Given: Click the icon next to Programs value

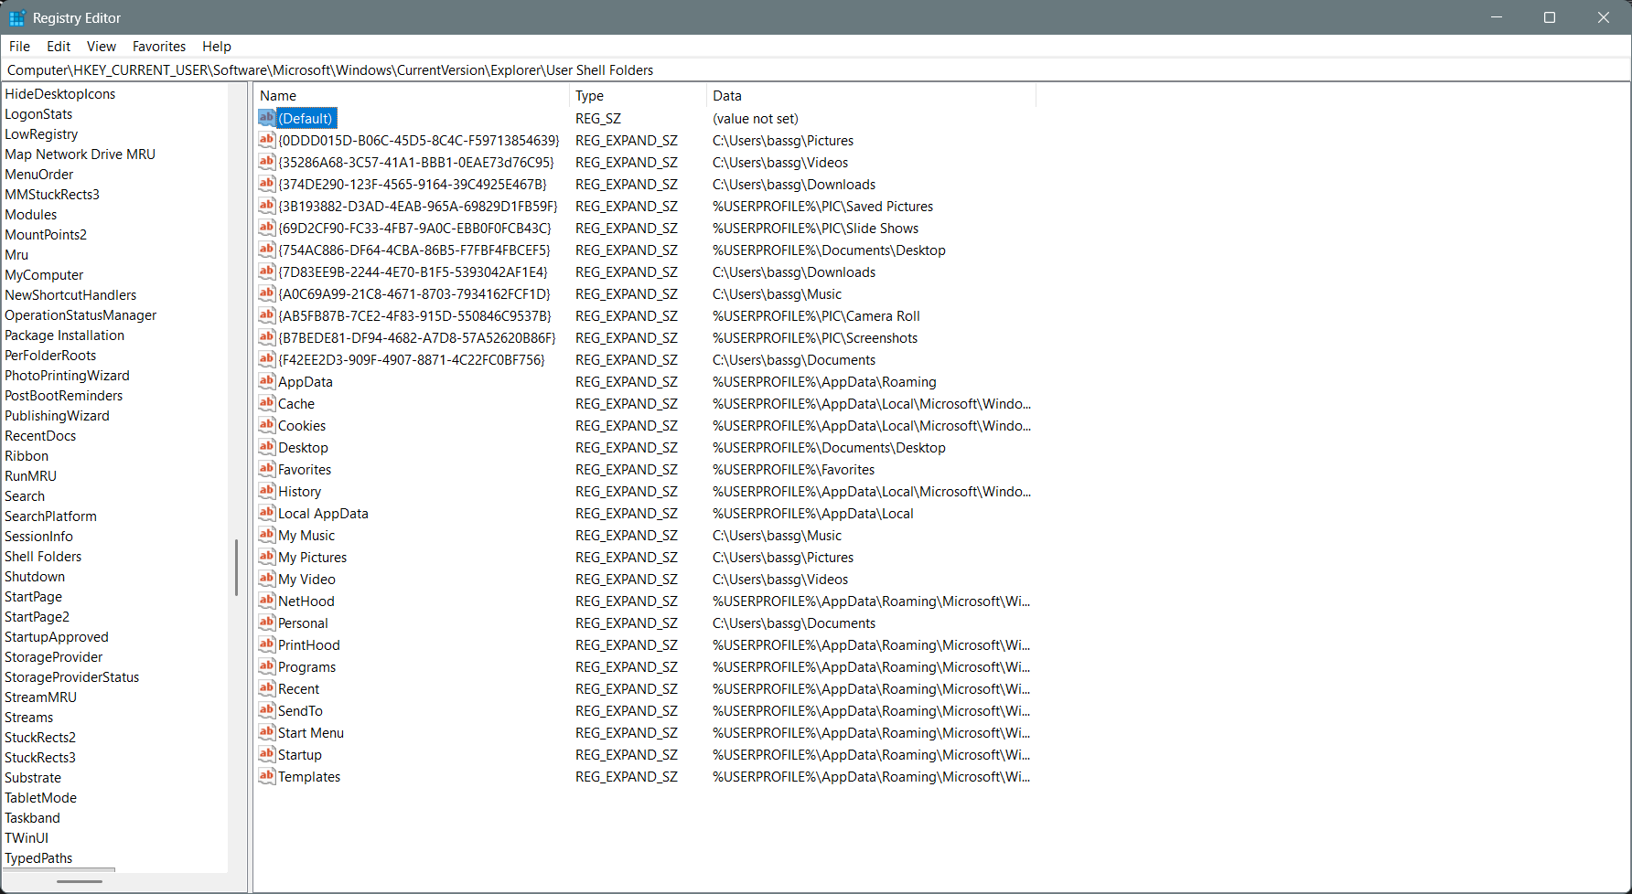Looking at the screenshot, I should click(266, 666).
